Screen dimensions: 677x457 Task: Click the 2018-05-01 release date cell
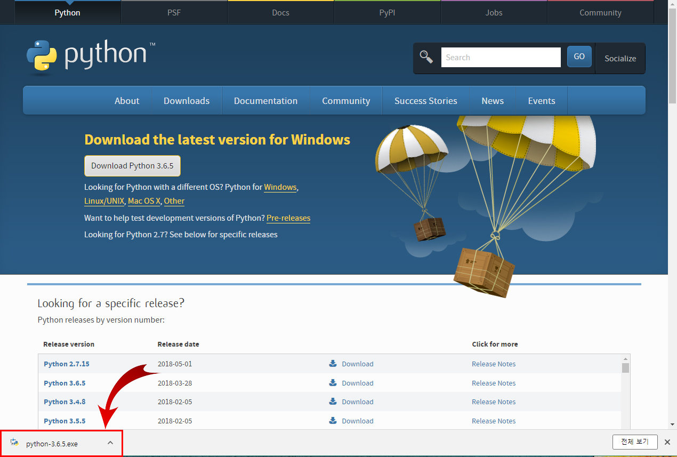(175, 364)
